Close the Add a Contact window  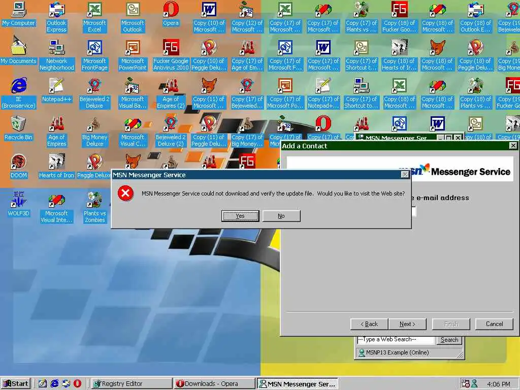513,145
